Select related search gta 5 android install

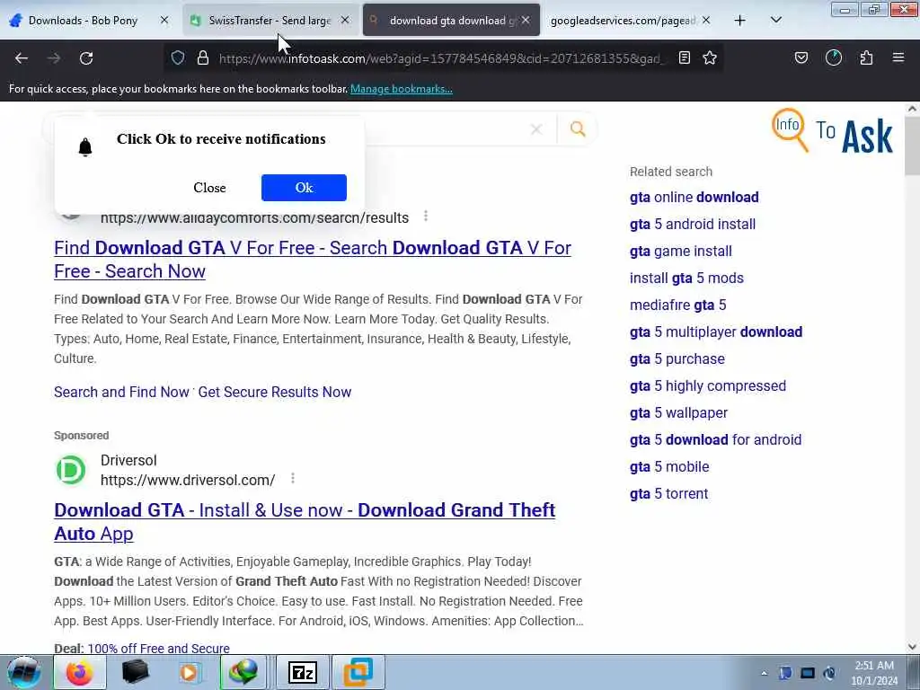pos(693,224)
